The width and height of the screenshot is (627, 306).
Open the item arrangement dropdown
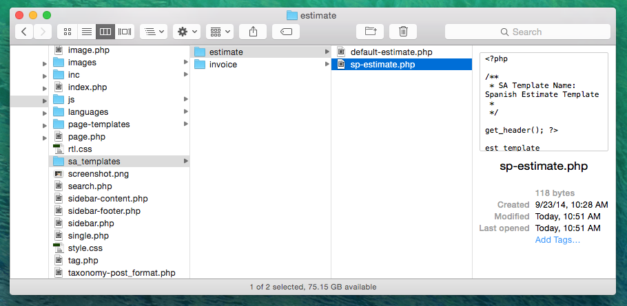click(x=154, y=32)
